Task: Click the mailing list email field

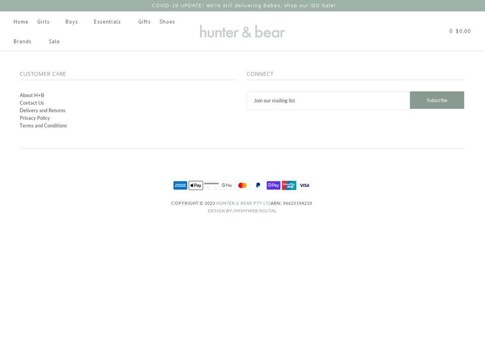Action: tap(328, 100)
